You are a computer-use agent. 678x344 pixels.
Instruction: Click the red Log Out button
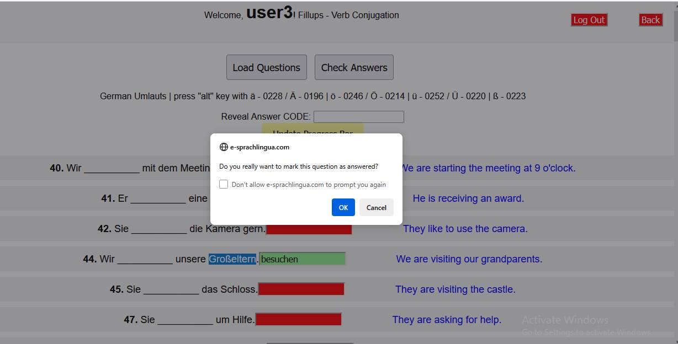pyautogui.click(x=589, y=20)
